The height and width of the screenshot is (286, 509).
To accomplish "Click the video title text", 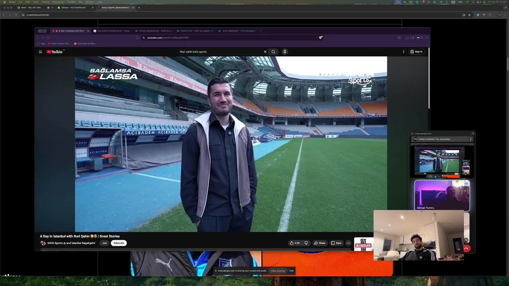I will pyautogui.click(x=80, y=236).
